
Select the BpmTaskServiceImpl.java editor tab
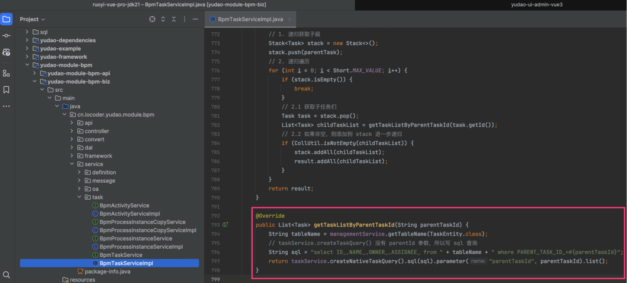[x=250, y=19]
